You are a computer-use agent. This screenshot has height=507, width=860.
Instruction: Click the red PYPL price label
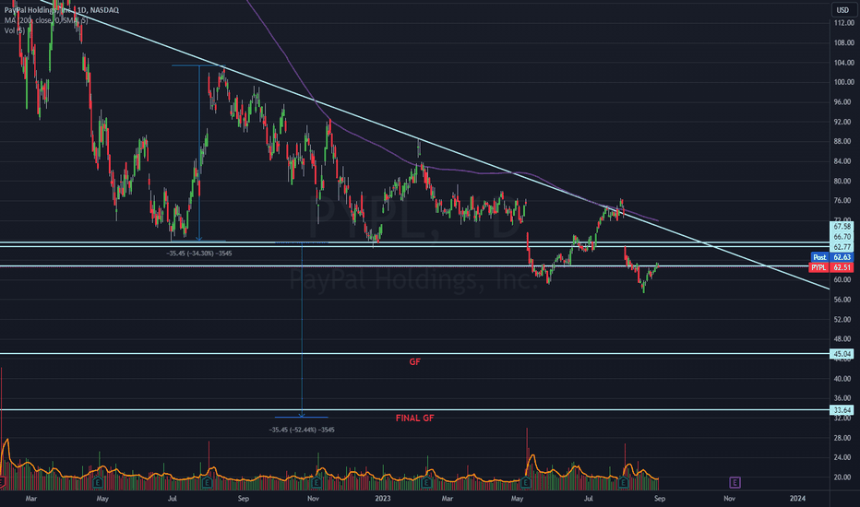(818, 267)
